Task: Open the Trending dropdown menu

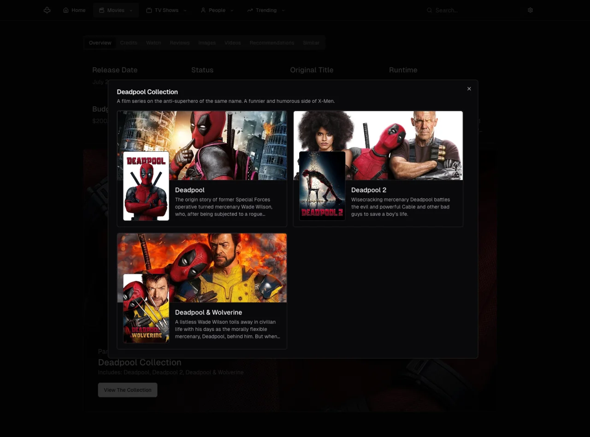Action: pos(266,10)
